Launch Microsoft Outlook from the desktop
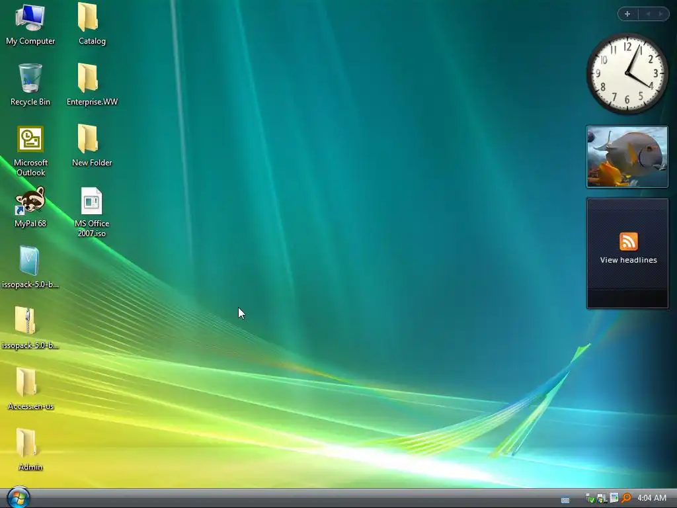Screen dimensions: 677x508 (30, 151)
